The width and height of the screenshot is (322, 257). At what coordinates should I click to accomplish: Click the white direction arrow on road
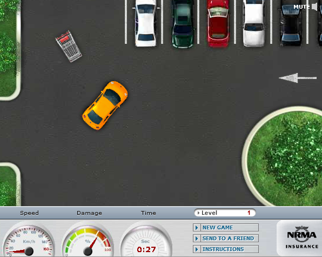tap(298, 78)
